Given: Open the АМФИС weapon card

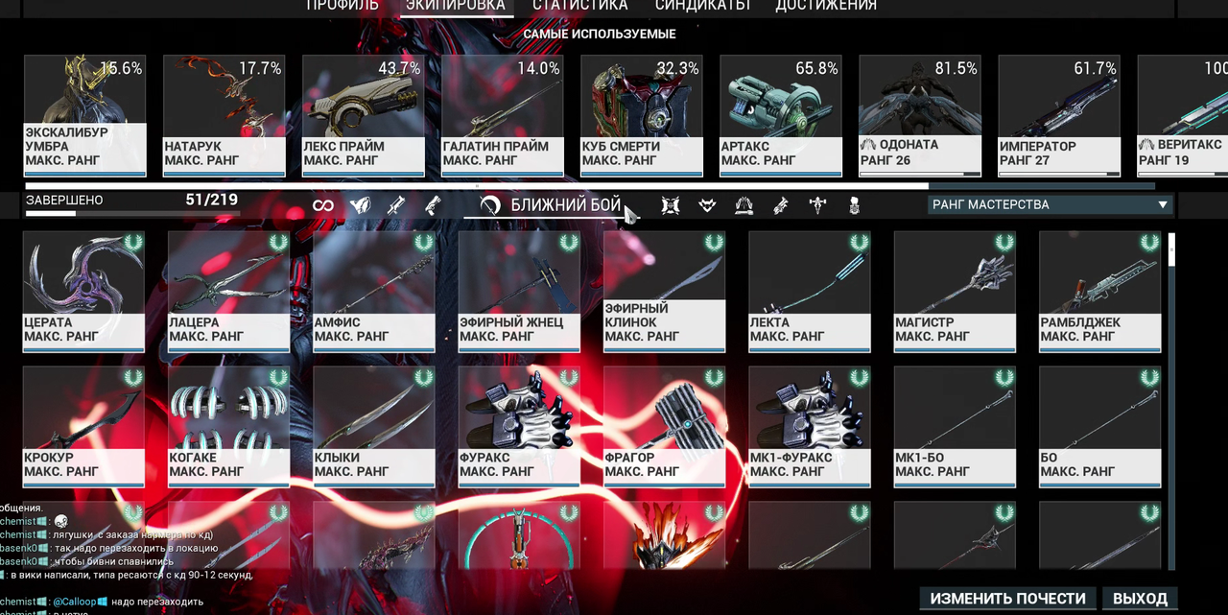Looking at the screenshot, I should [x=374, y=292].
